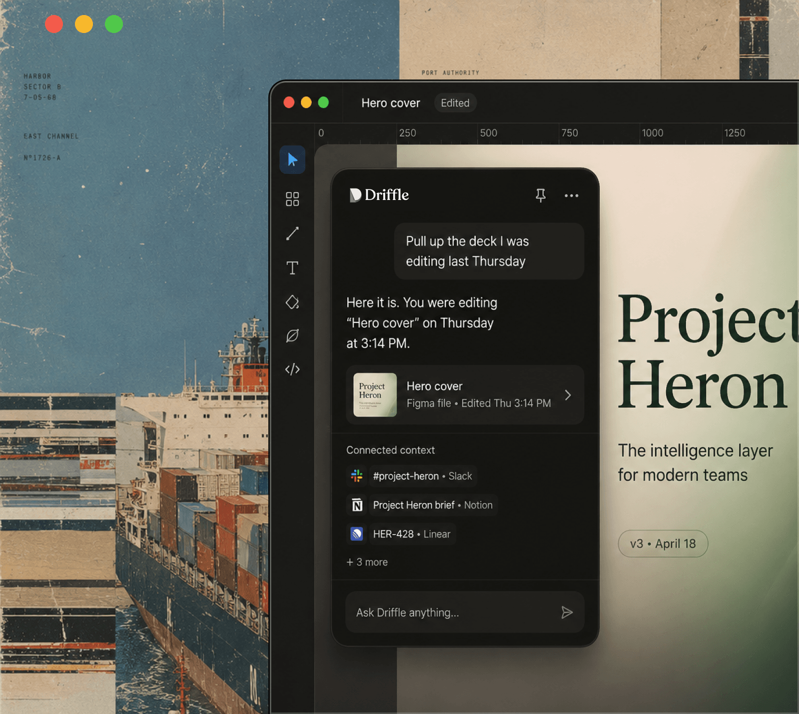
Task: Select the intelligence layer tagline text
Action: point(696,462)
